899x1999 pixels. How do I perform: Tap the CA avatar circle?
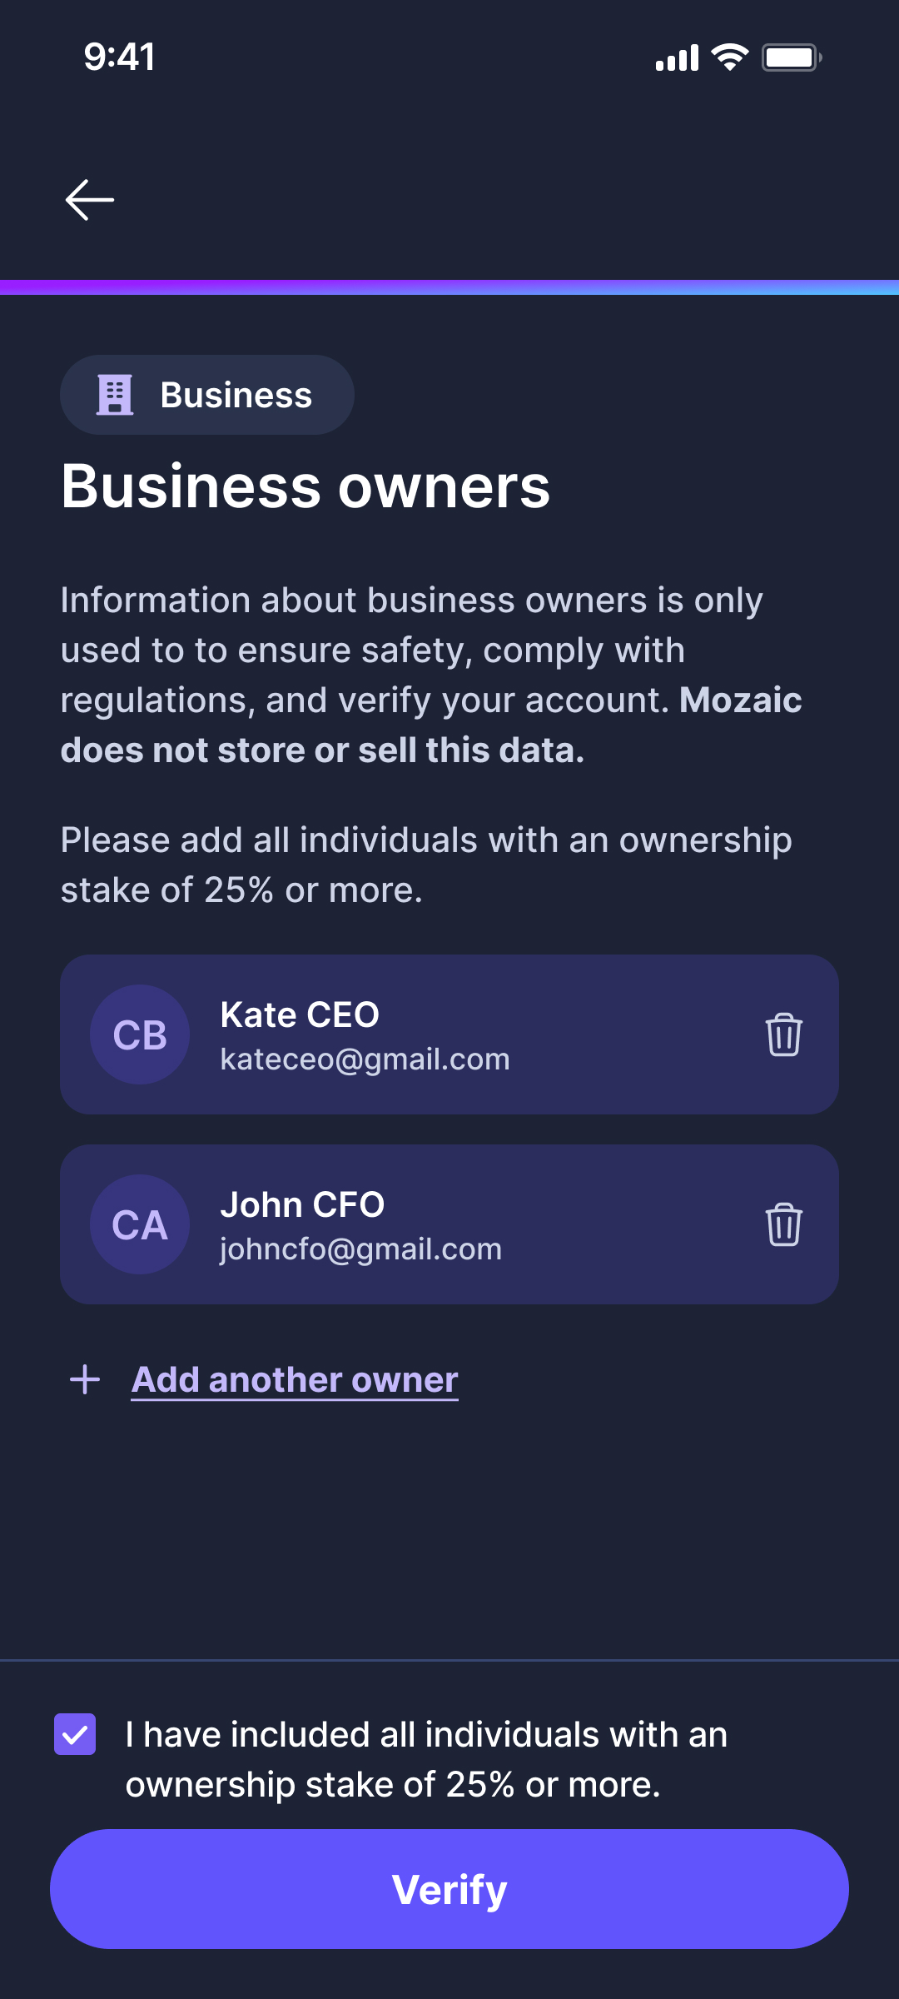point(140,1224)
